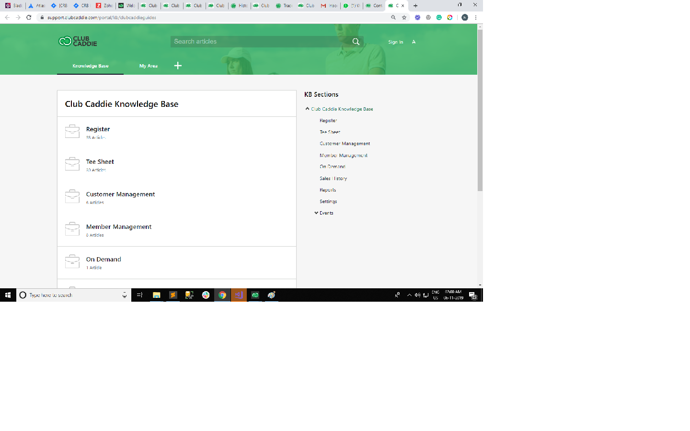The image size is (690, 431).
Task: Switch to the My Area tab
Action: point(149,66)
